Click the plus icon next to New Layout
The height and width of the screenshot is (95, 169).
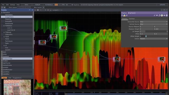coord(43,7)
